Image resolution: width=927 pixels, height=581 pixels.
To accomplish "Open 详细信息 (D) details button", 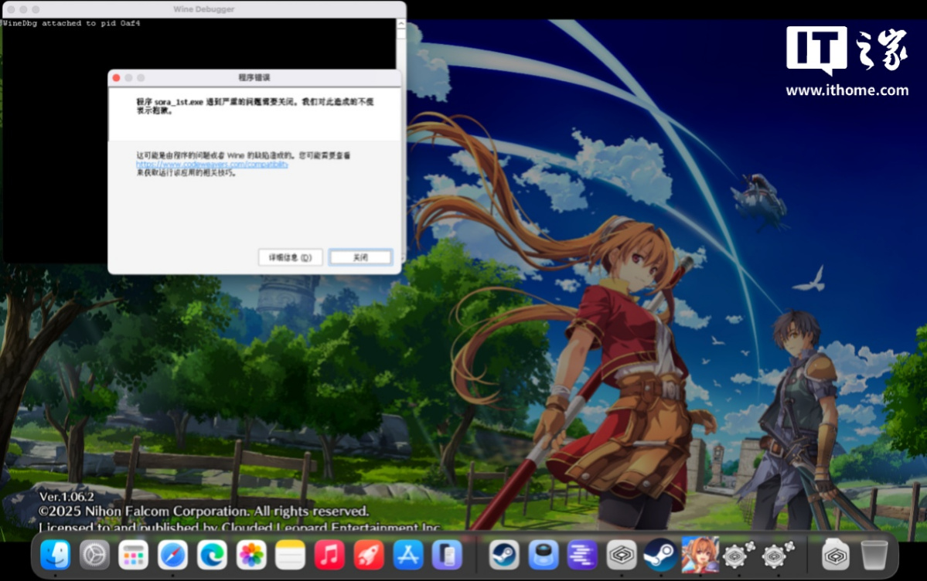I will 290,257.
